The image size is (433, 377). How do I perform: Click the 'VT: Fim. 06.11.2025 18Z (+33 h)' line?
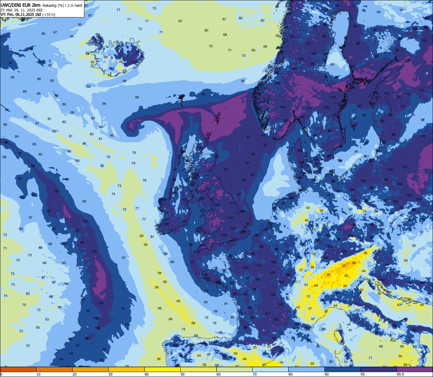point(28,15)
